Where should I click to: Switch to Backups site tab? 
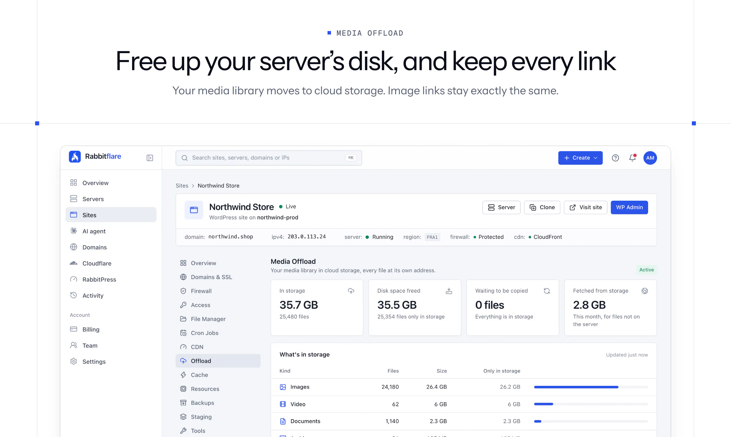(x=218, y=403)
